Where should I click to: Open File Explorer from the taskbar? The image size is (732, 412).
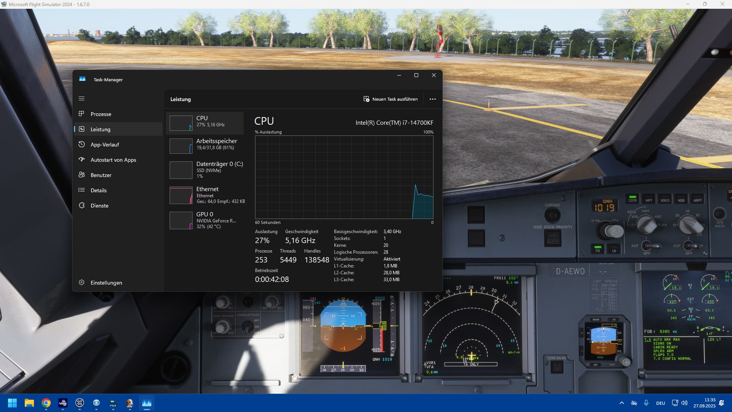point(29,403)
